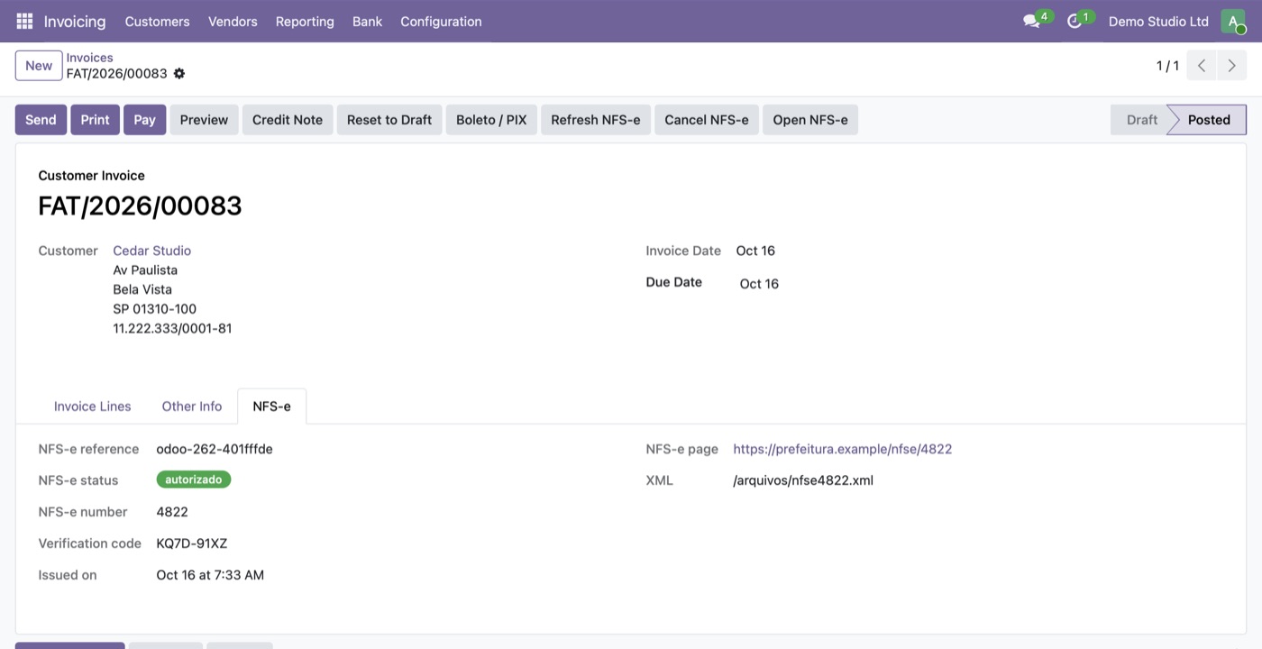Go to next record arrow
Image resolution: width=1262 pixels, height=649 pixels.
pos(1231,66)
